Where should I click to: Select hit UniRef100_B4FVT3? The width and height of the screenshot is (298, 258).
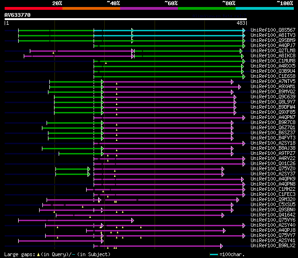pos(273,138)
